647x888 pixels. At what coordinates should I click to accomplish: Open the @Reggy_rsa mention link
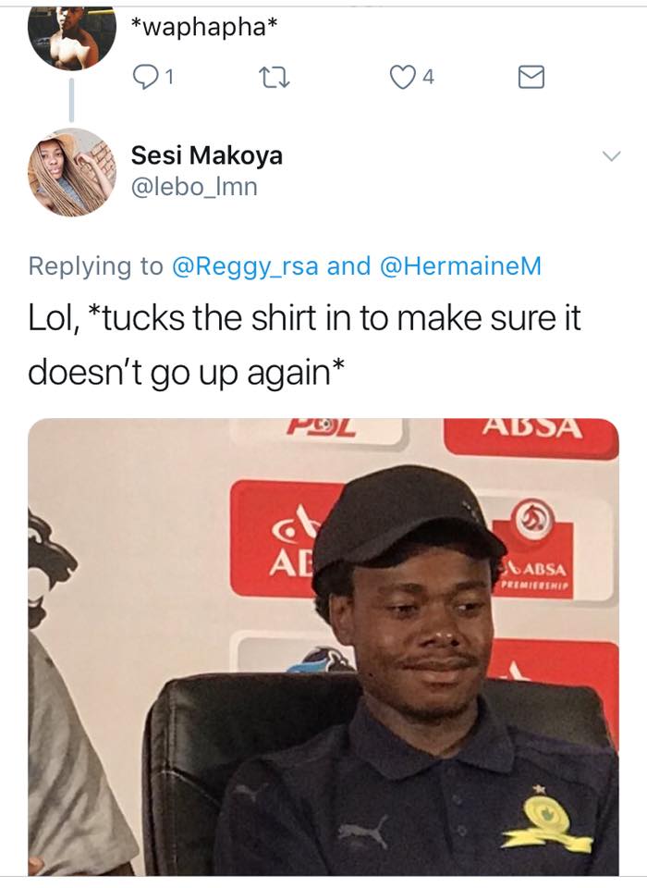tap(245, 266)
